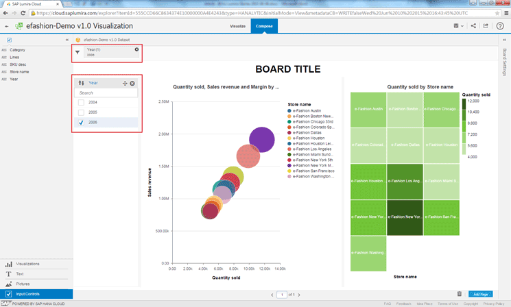Click the sort icon in Year control
511x307 pixels.
(x=81, y=83)
